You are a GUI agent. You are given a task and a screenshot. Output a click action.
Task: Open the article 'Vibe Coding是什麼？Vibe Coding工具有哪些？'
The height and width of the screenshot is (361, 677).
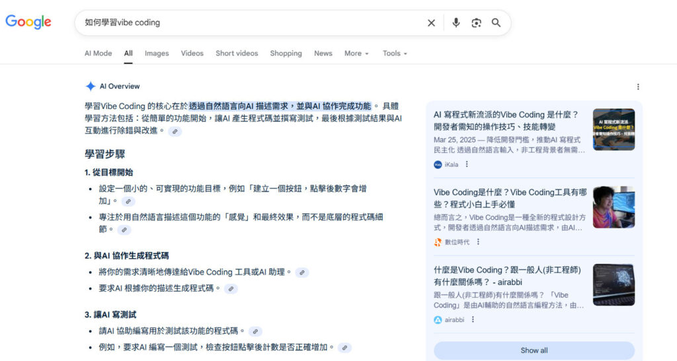click(x=510, y=198)
